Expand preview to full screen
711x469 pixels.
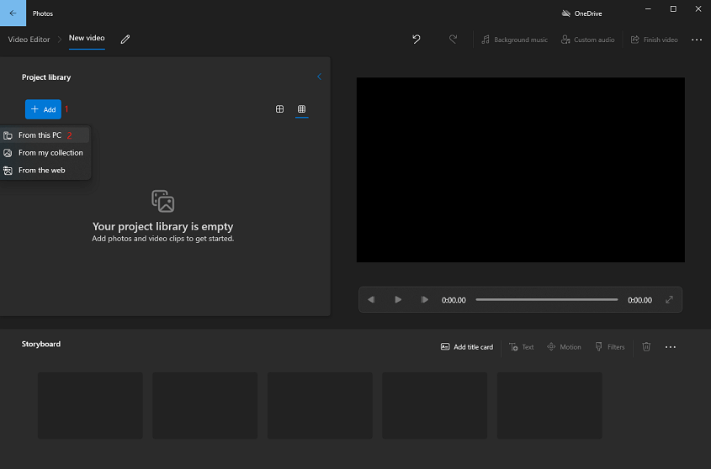coord(669,299)
